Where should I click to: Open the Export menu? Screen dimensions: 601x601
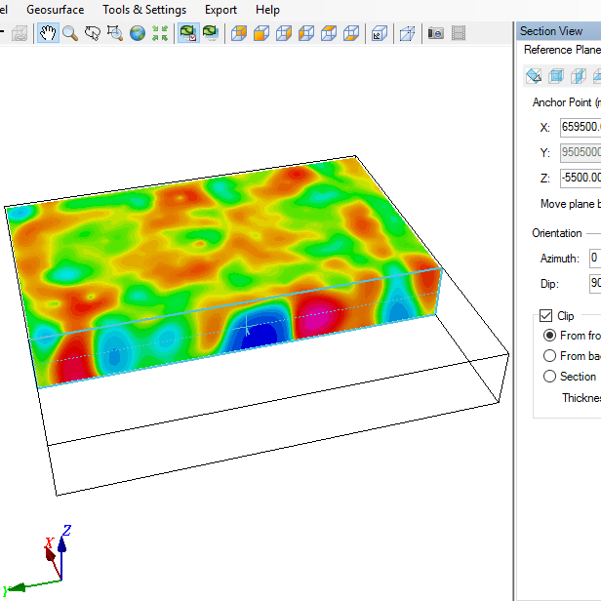(x=220, y=10)
